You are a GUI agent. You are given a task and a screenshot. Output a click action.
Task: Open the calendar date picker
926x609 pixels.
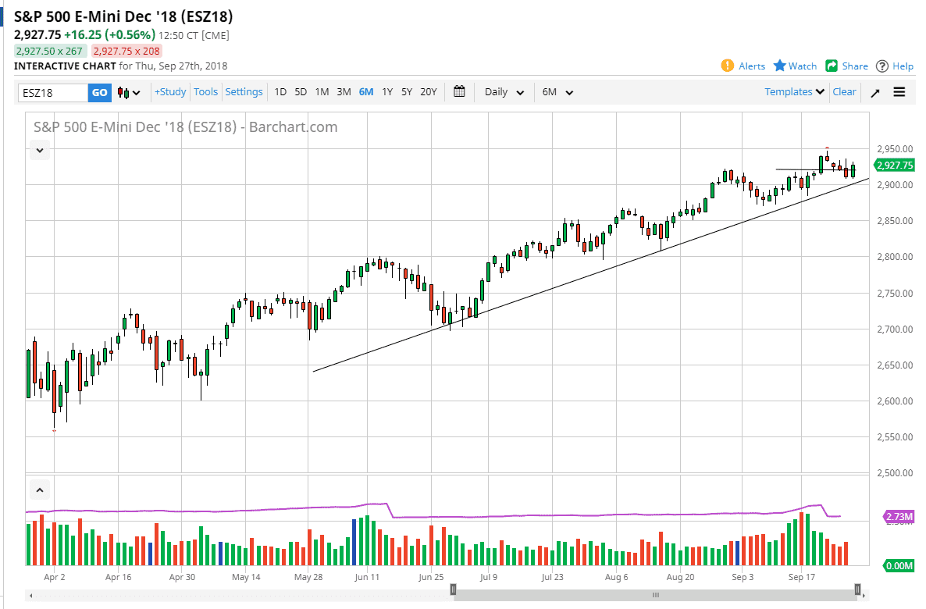pyautogui.click(x=459, y=91)
